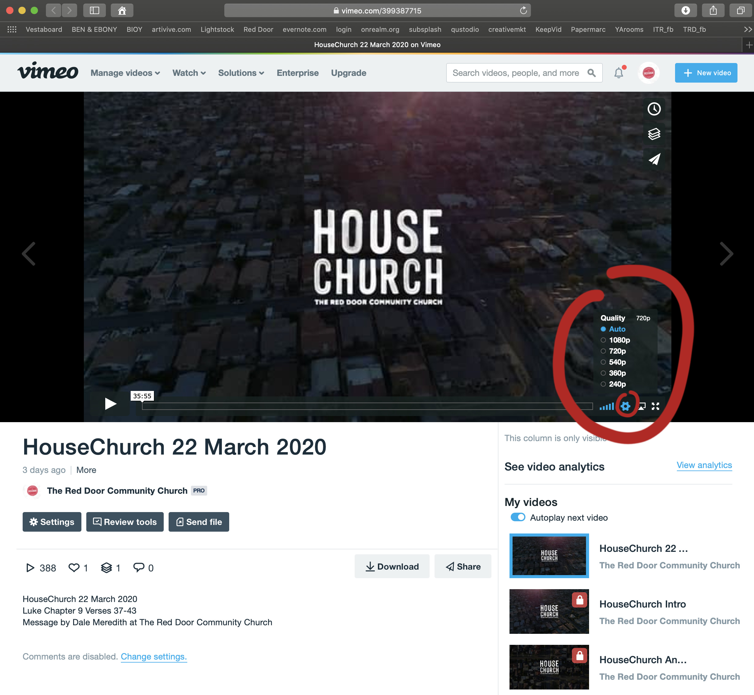
Task: Play the HouseChurch video
Action: point(110,404)
